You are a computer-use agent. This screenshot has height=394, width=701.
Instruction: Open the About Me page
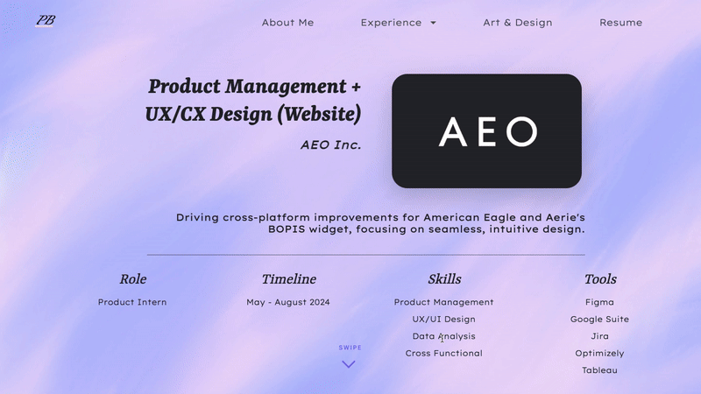coord(287,23)
